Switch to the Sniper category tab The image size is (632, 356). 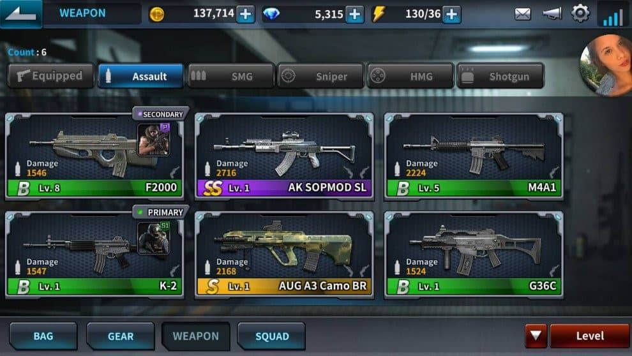pos(320,76)
